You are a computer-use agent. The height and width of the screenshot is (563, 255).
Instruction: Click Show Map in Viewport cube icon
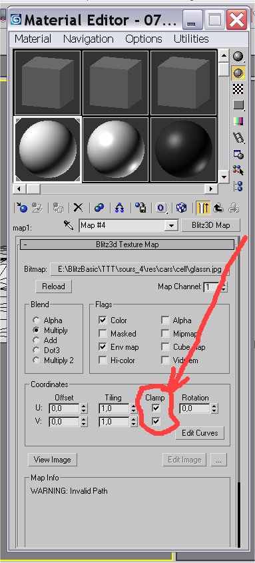click(x=182, y=207)
